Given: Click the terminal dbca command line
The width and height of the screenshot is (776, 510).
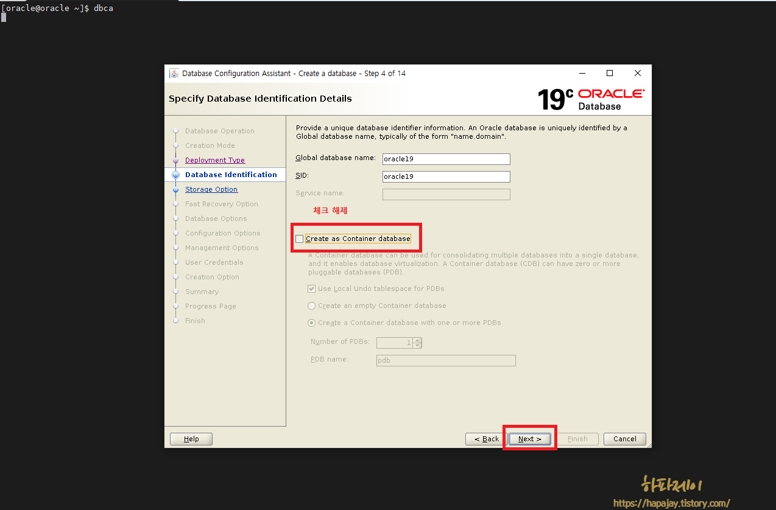Looking at the screenshot, I should [x=57, y=8].
